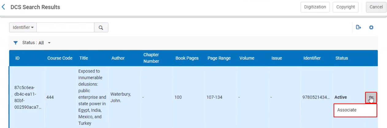Click the Cancel button

coord(376,7)
